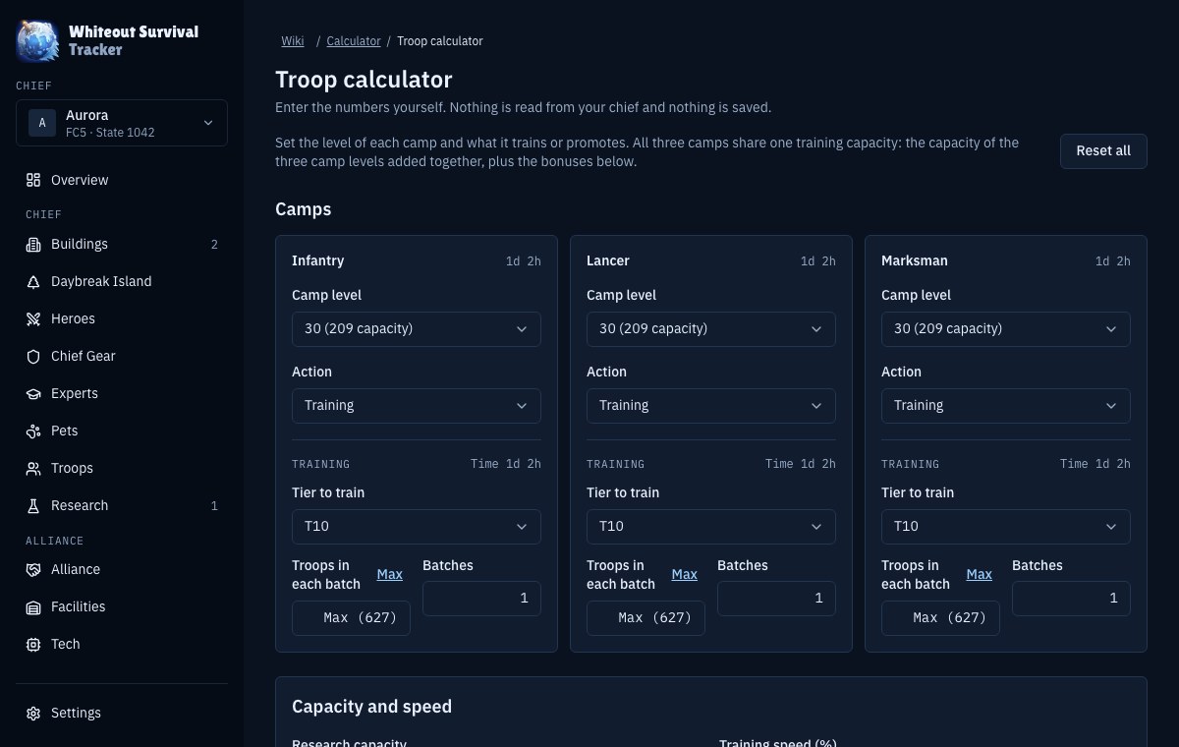The image size is (1179, 747).
Task: Open the Heroes menu item
Action: (122, 318)
